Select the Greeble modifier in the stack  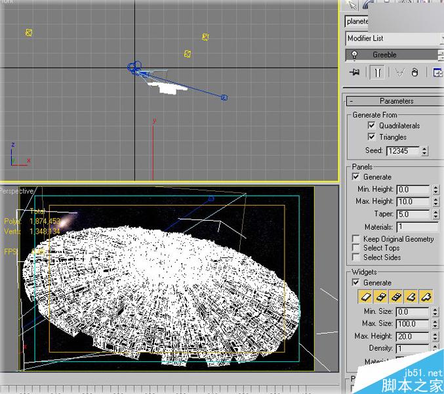pos(385,55)
